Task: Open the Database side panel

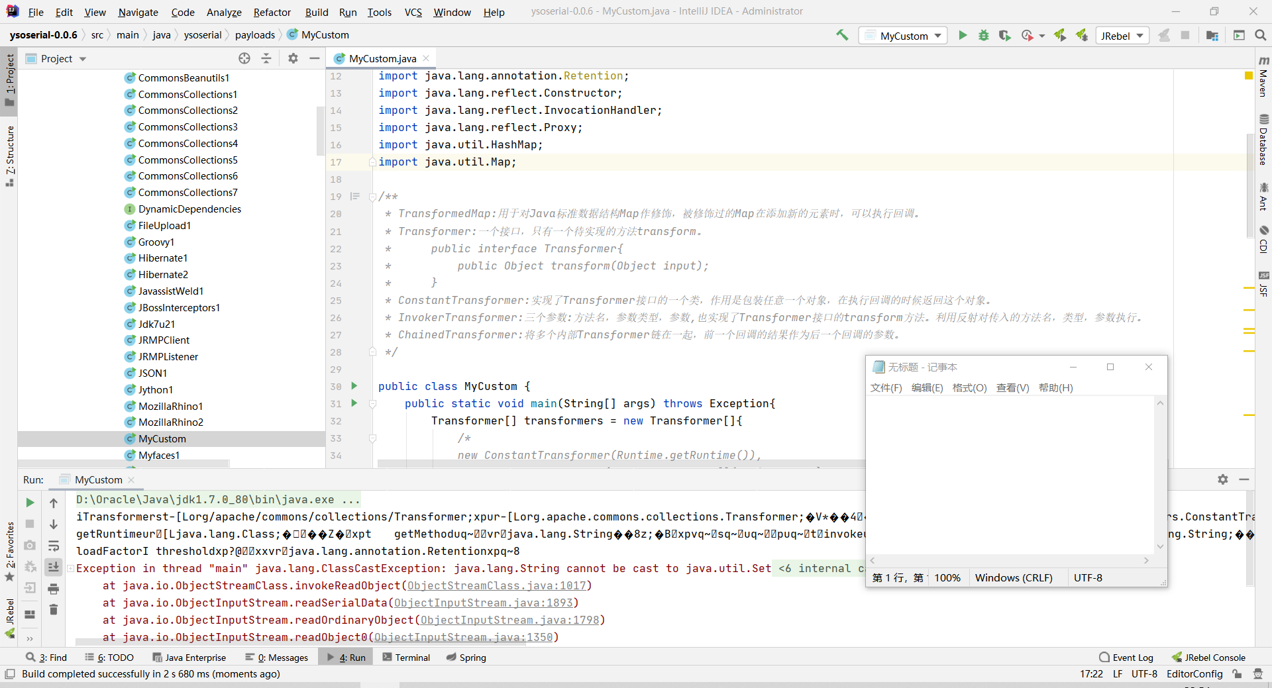Action: pyautogui.click(x=1263, y=140)
